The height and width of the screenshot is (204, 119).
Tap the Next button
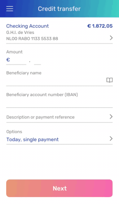(x=59, y=188)
